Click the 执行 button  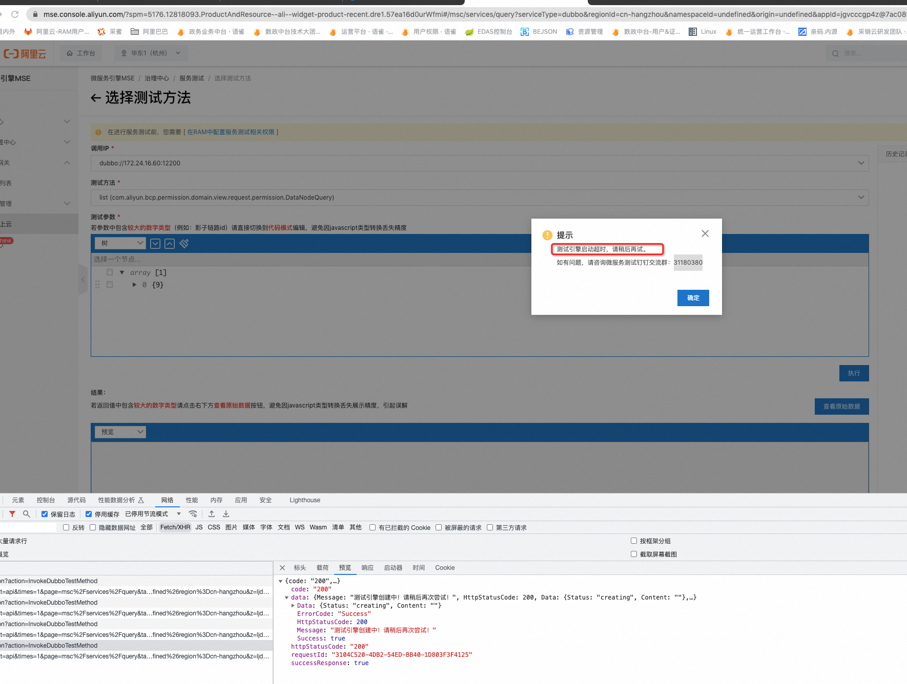pyautogui.click(x=854, y=373)
